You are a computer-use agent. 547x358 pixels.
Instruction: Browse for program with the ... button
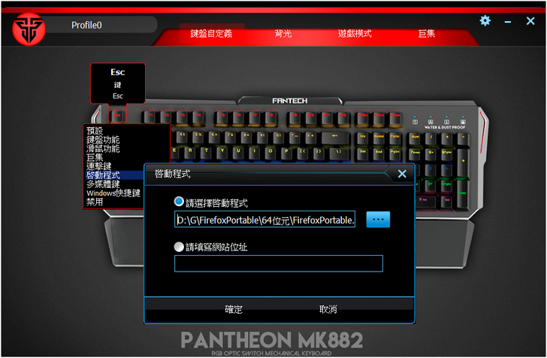point(378,220)
